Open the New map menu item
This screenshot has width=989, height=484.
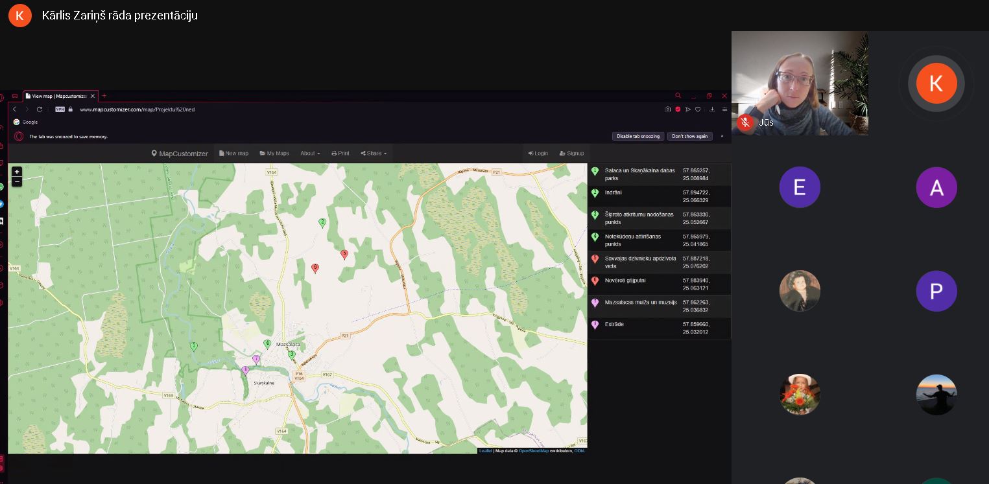[234, 154]
